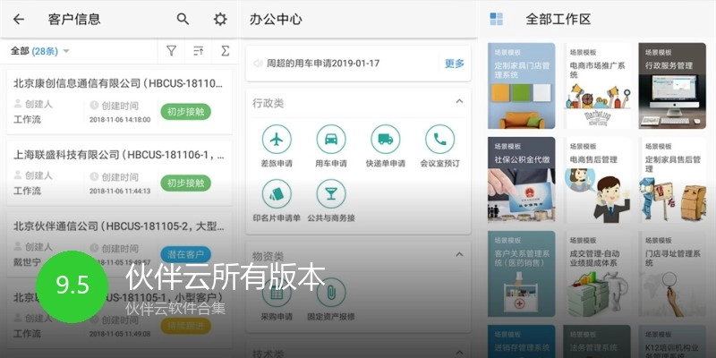Viewport: 716px width, 358px height.
Task: Open 固定资产报修 paperclip icon
Action: click(x=331, y=293)
